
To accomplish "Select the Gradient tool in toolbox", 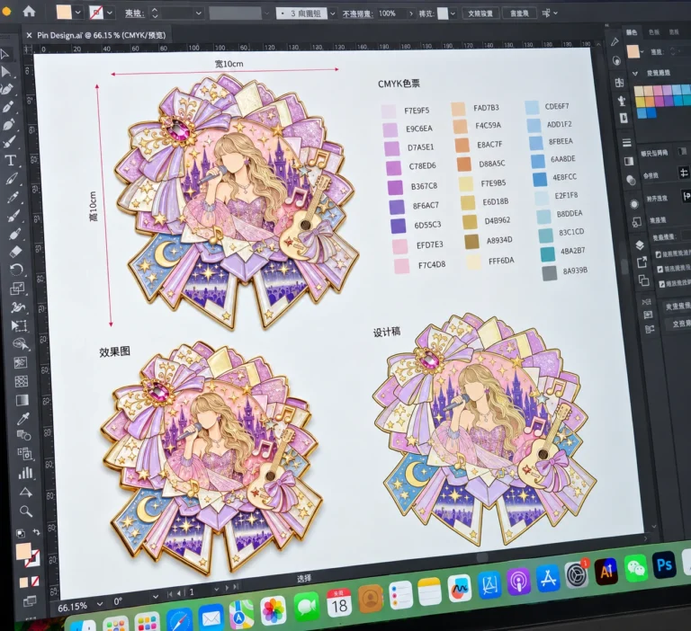I will coord(22,400).
